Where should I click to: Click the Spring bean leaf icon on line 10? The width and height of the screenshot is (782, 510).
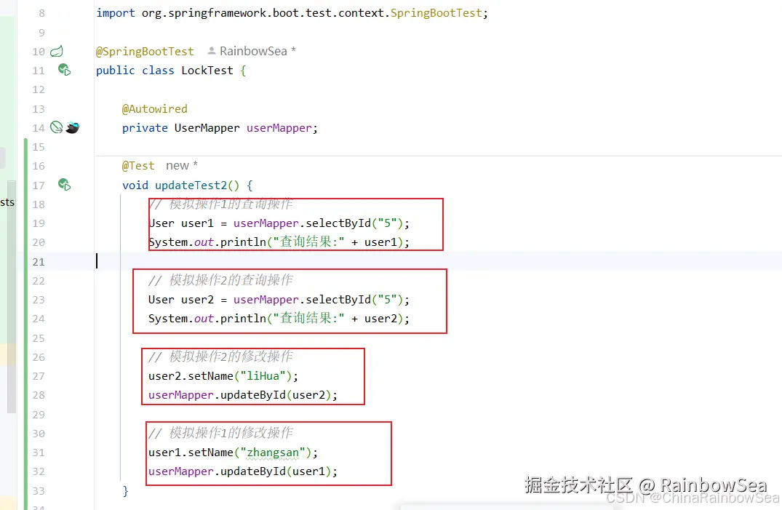(x=57, y=51)
